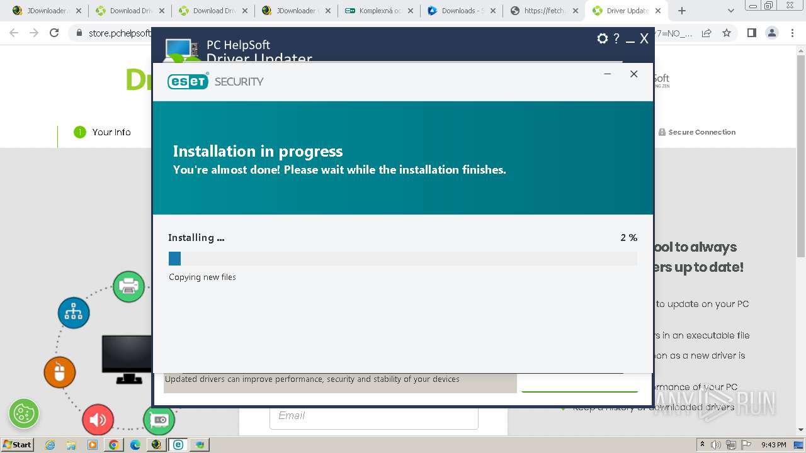Image resolution: width=806 pixels, height=453 pixels.
Task: Click the 9:43 PM clock
Action: coord(774,445)
